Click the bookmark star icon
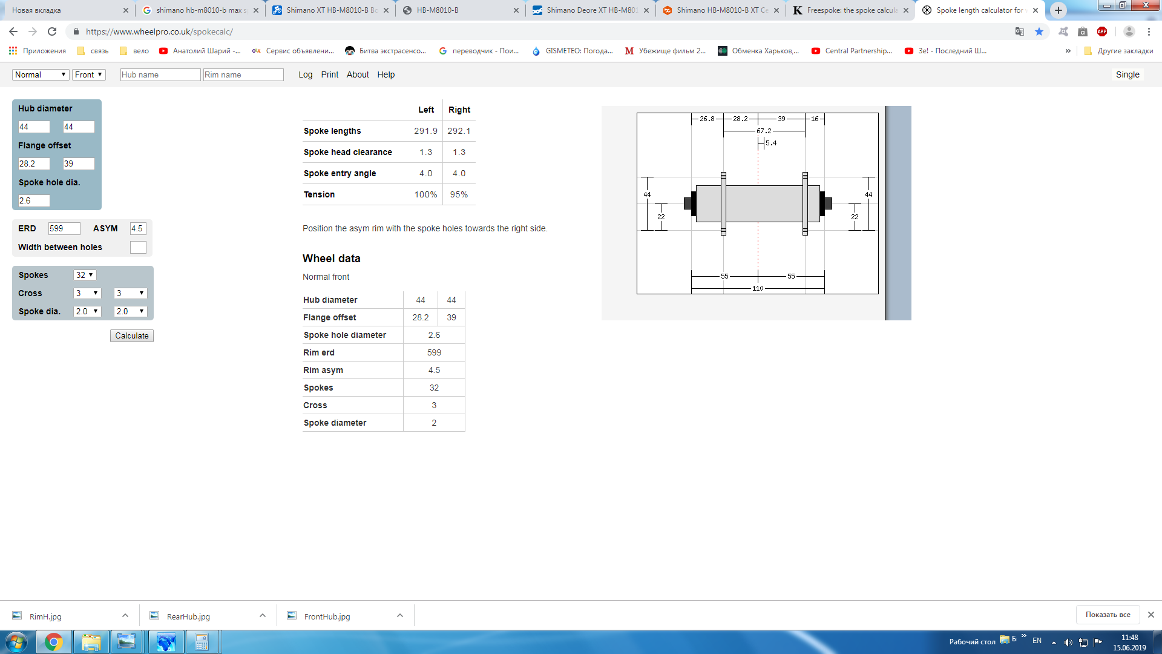The width and height of the screenshot is (1162, 654). click(1039, 31)
